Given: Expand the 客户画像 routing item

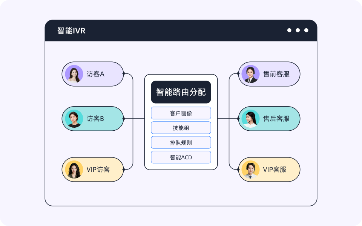Looking at the screenshot, I should pos(181,113).
